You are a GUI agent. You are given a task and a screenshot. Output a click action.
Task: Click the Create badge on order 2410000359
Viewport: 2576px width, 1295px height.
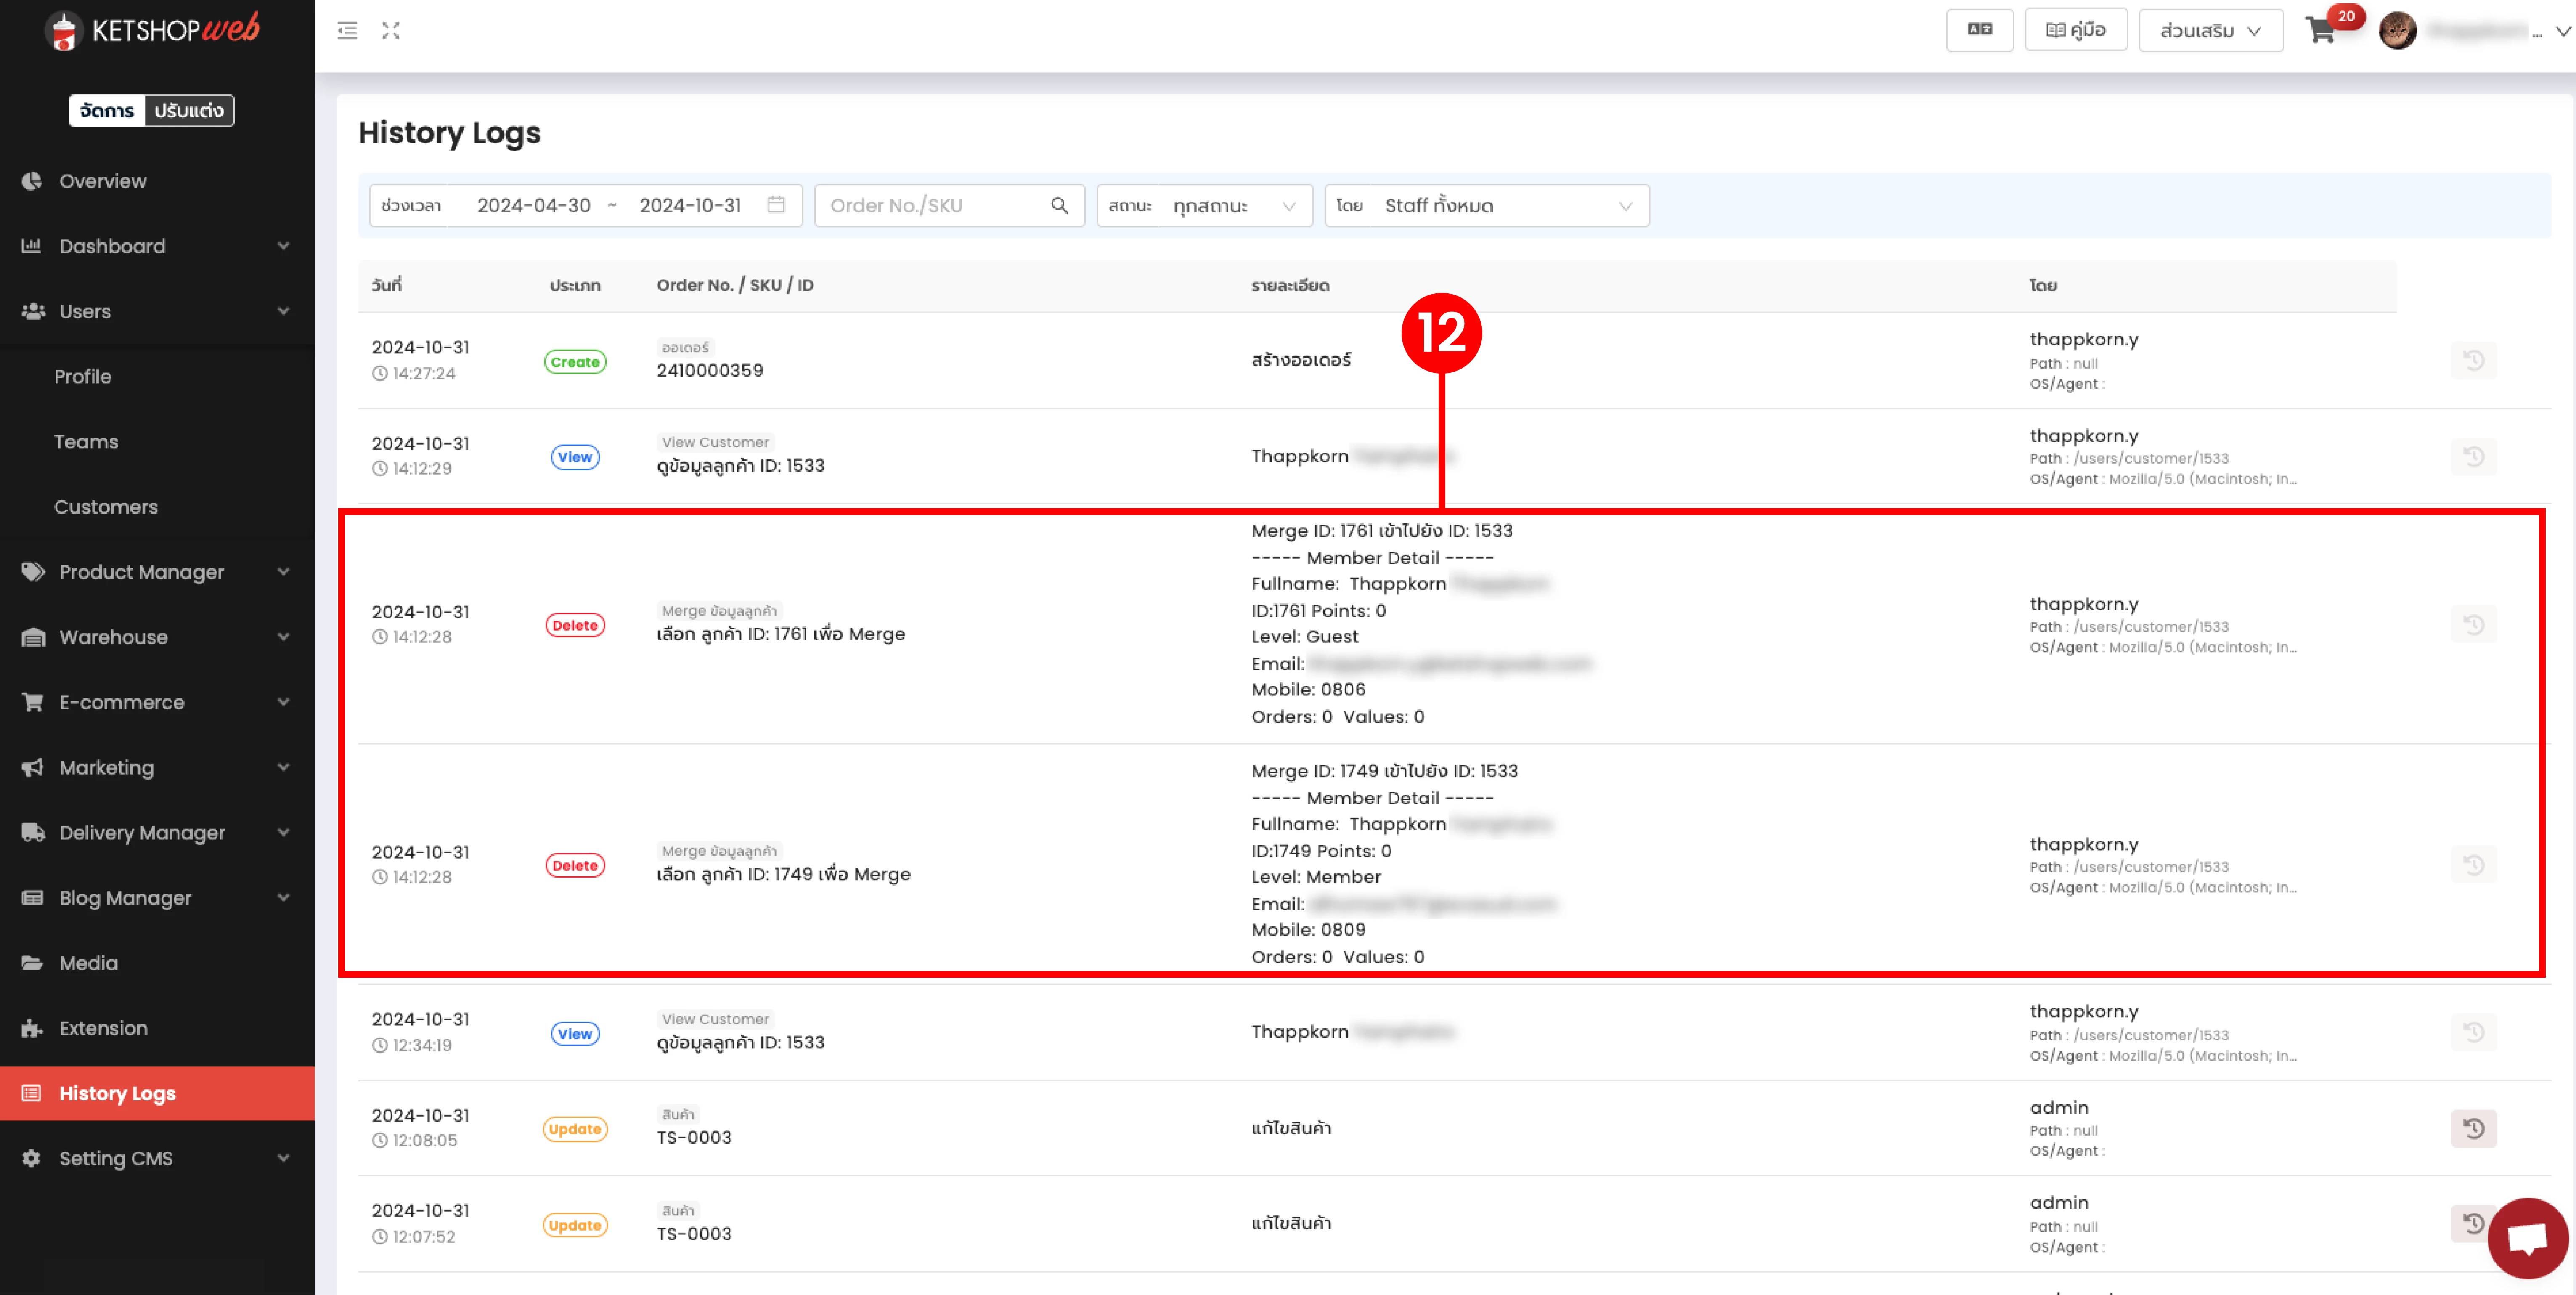coord(575,362)
